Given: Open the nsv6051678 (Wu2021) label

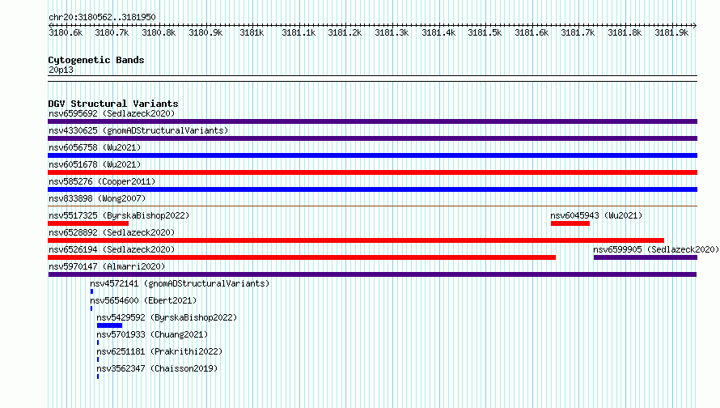Looking at the screenshot, I should pos(95,164).
